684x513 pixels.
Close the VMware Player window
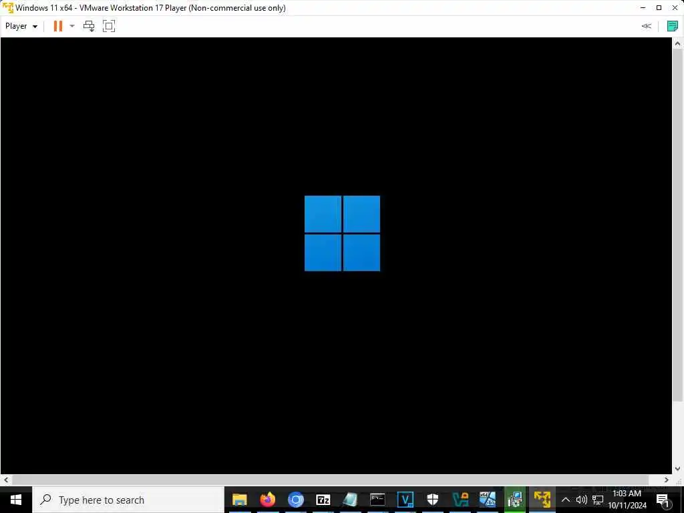coord(675,8)
